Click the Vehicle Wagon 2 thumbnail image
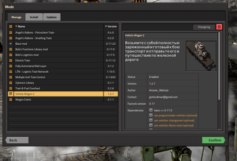Image resolution: width=237 pixels, height=161 pixels. (x=201, y=56)
